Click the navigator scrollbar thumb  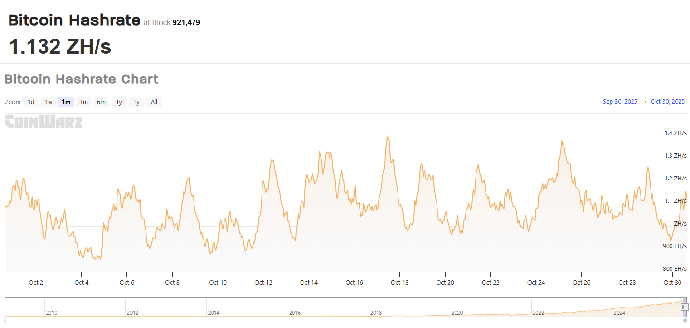point(685,320)
